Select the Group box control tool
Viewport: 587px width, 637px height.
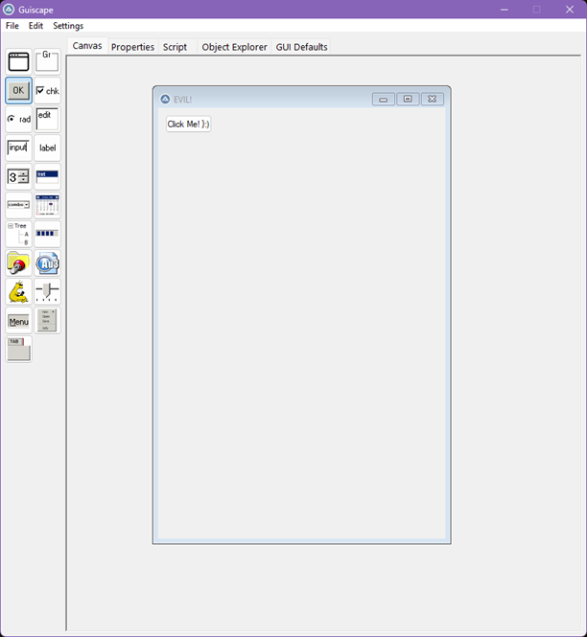click(x=47, y=62)
